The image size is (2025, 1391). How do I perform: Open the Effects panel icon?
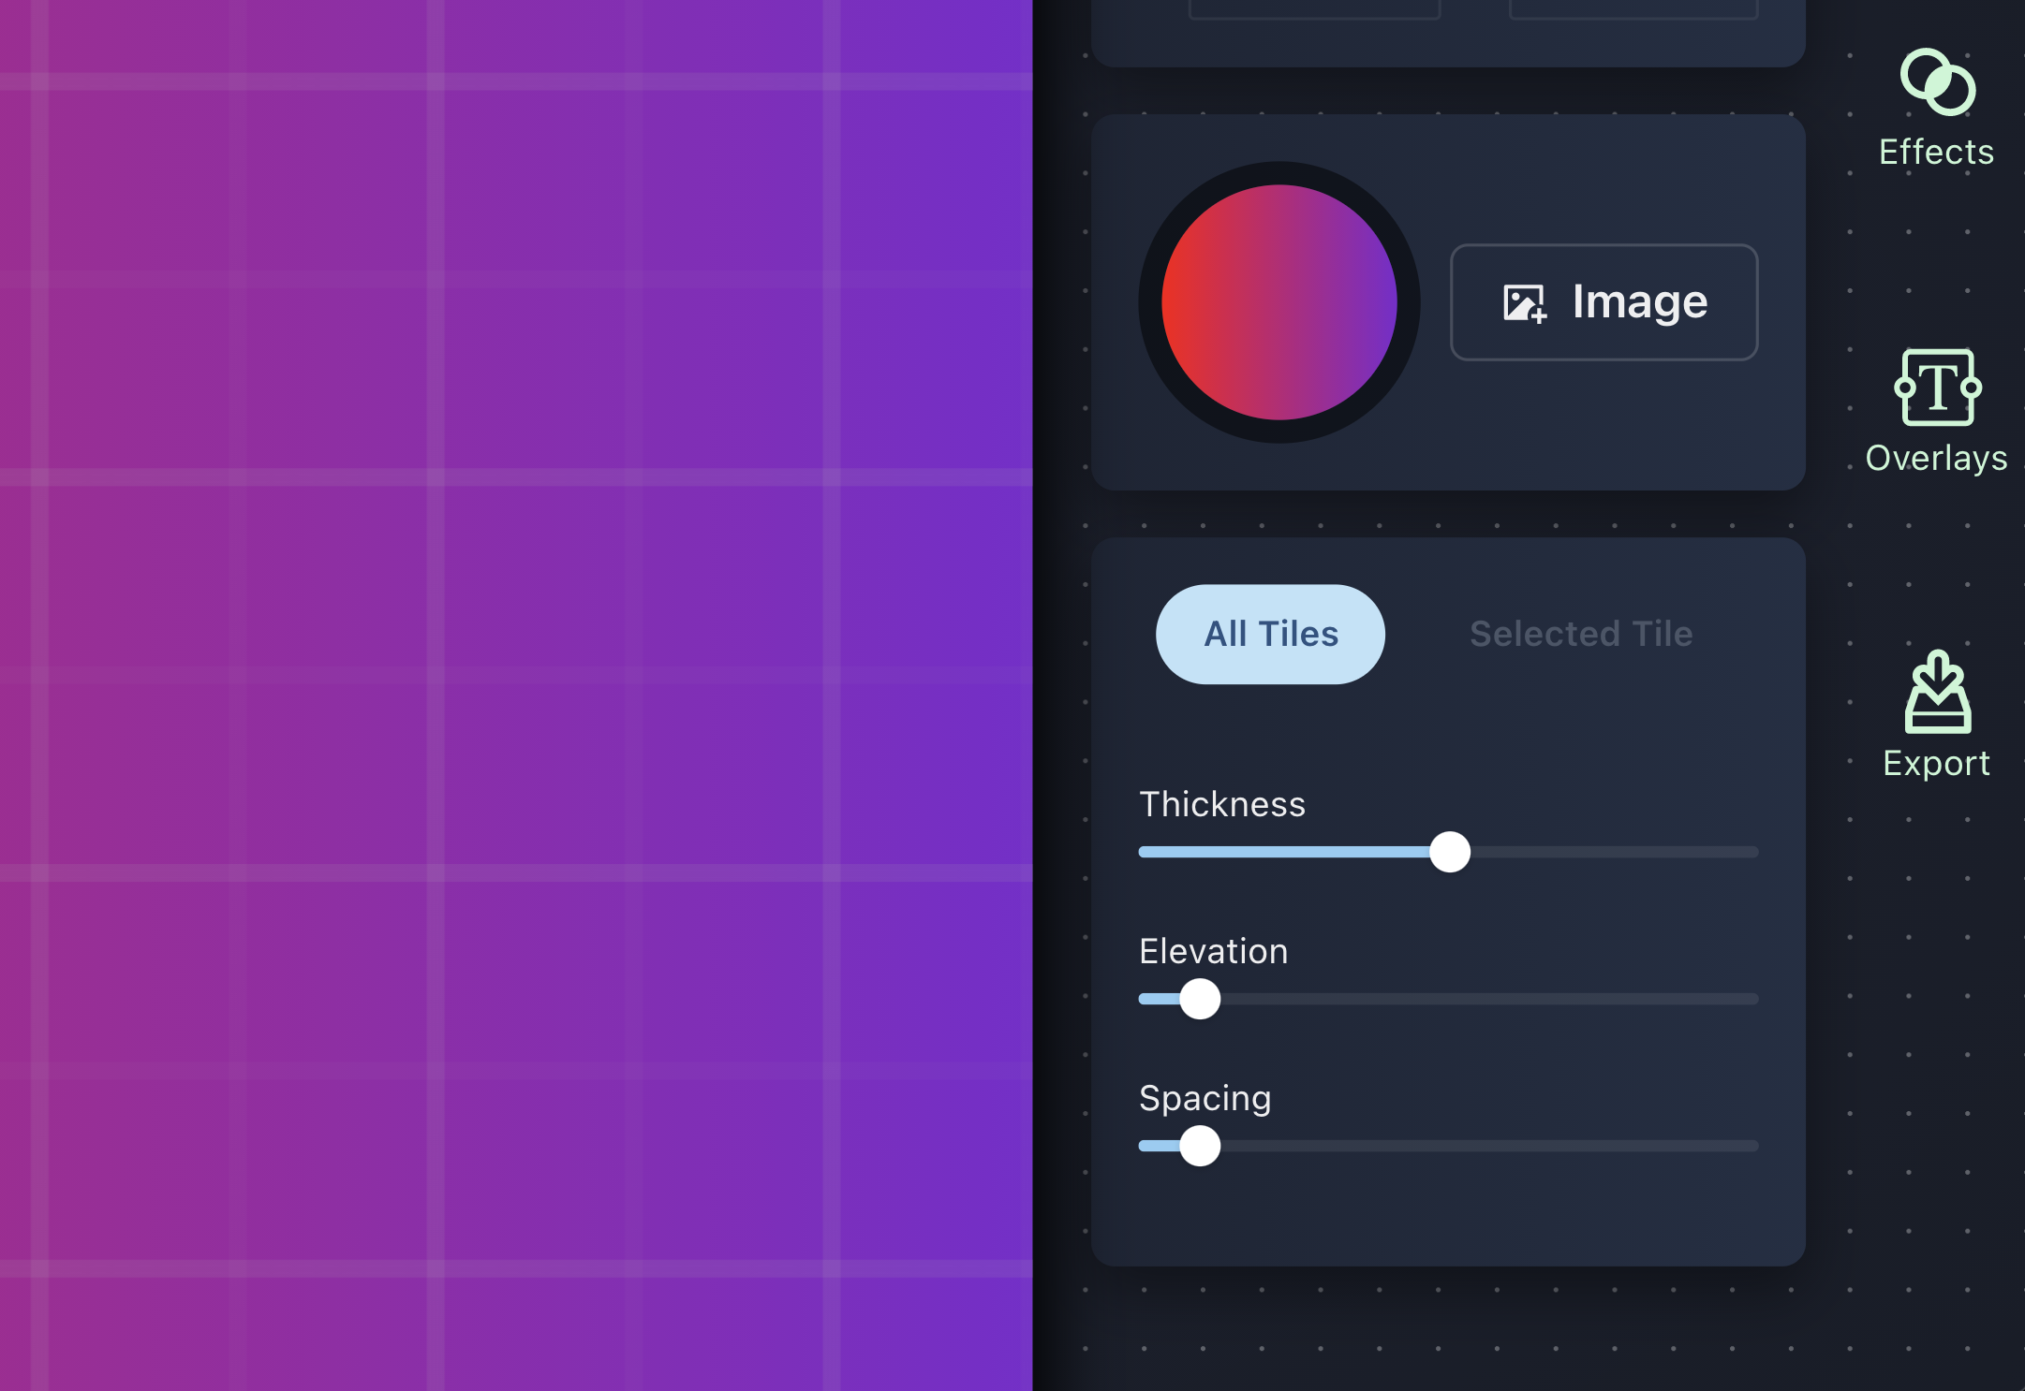coord(1937,82)
